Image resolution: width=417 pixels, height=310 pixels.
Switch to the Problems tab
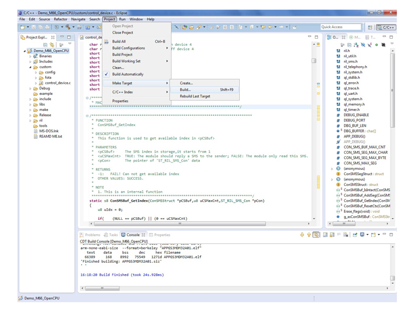[90, 235]
